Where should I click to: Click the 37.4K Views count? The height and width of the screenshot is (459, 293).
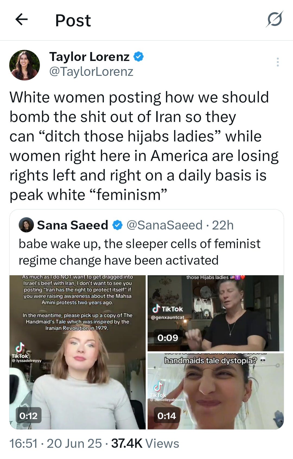tap(145, 444)
